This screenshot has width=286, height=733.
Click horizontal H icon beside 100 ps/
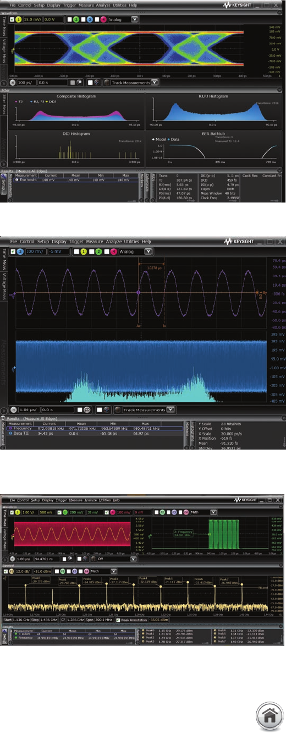(x=12, y=83)
